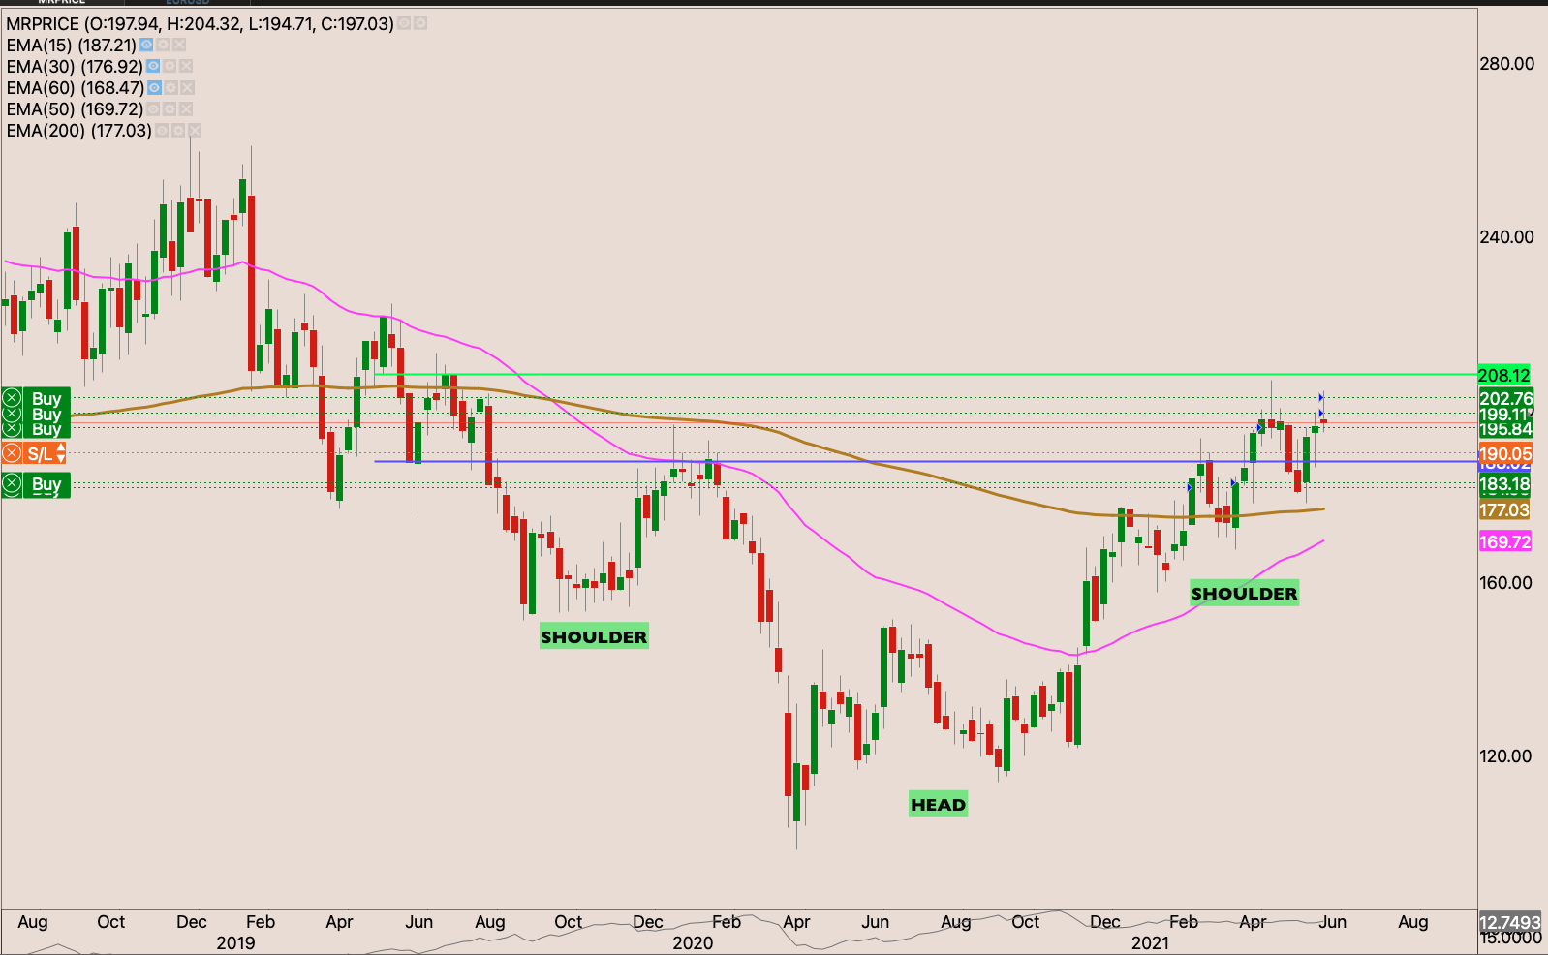Hide the EMA(15) indicator using eye icon
Image resolution: width=1548 pixels, height=955 pixels.
pos(146,45)
